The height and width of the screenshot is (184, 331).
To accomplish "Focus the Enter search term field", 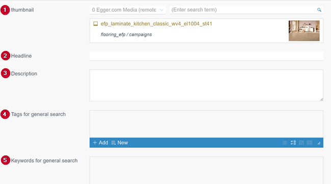I will [246, 10].
